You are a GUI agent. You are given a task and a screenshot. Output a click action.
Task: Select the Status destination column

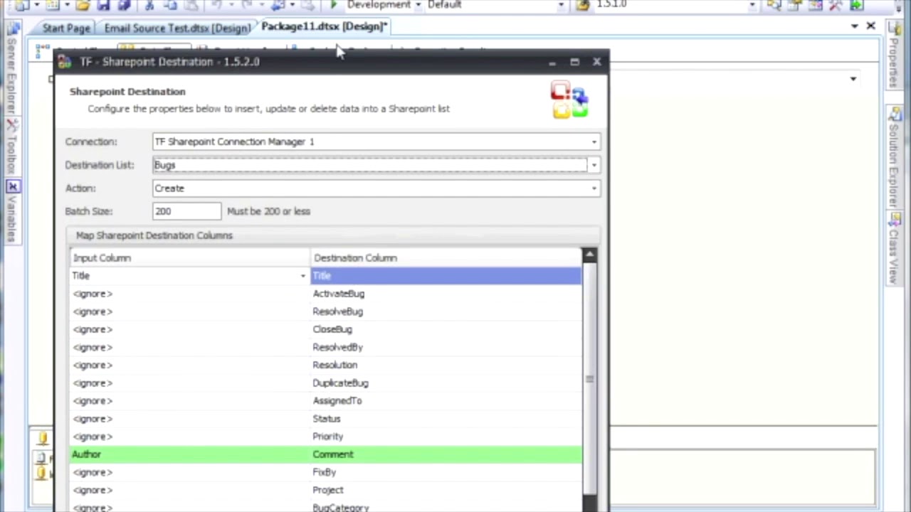point(446,419)
